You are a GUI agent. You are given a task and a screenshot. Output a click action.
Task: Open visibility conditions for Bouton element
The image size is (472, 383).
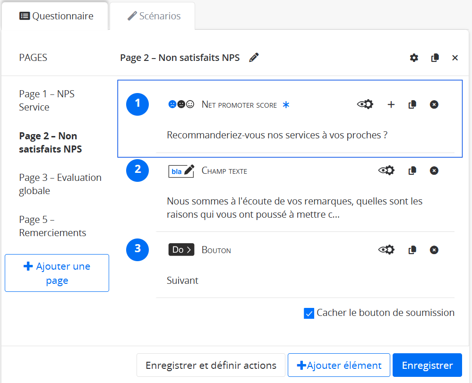click(x=386, y=250)
